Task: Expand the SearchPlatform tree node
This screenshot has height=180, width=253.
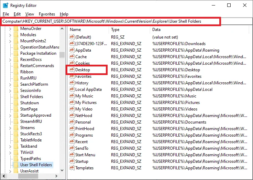Action: [10, 84]
